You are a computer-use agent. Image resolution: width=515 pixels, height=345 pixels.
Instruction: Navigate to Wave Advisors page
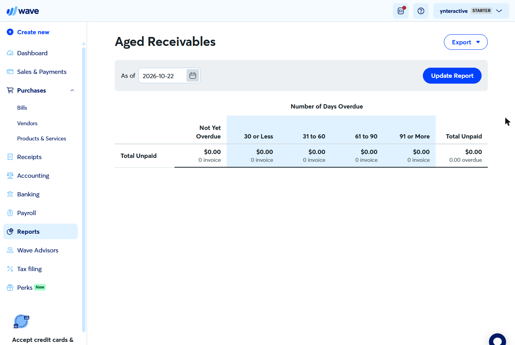pyautogui.click(x=38, y=250)
